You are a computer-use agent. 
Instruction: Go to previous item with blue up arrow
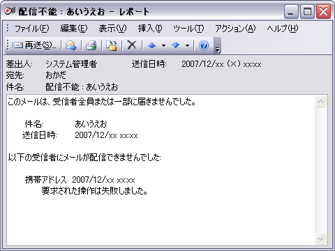pyautogui.click(x=152, y=45)
